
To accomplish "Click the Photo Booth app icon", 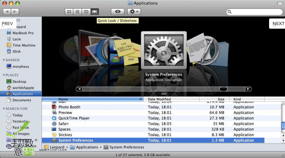I will pyautogui.click(x=54, y=107).
